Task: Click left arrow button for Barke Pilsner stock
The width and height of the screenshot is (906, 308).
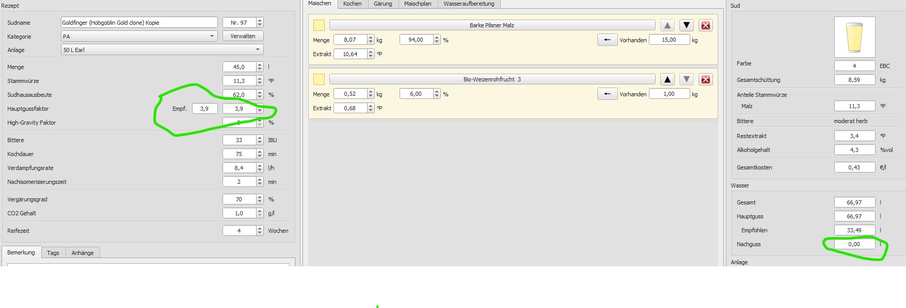Action: pos(607,40)
